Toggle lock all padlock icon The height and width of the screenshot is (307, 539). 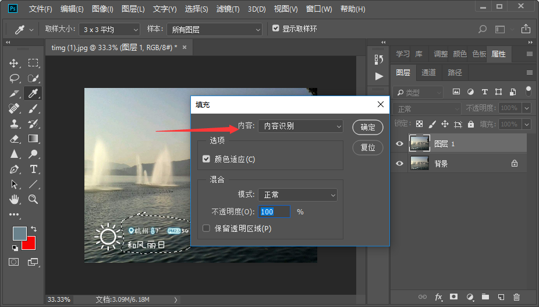coord(470,124)
